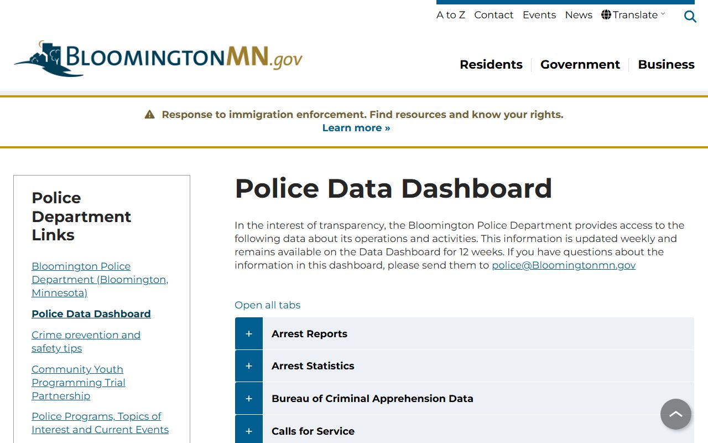Click the Police Data Dashboard heading
The image size is (708, 443).
(393, 188)
